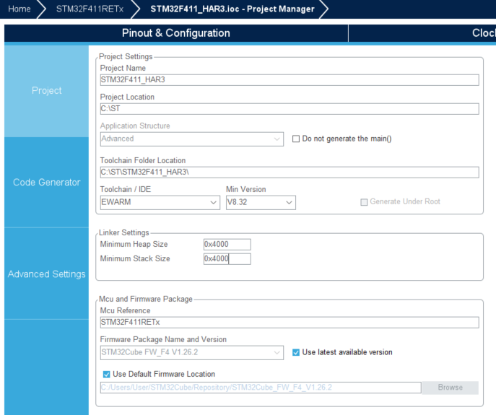Select STM32F411_HAR3.ioc Project Manager breadcrumb

232,9
